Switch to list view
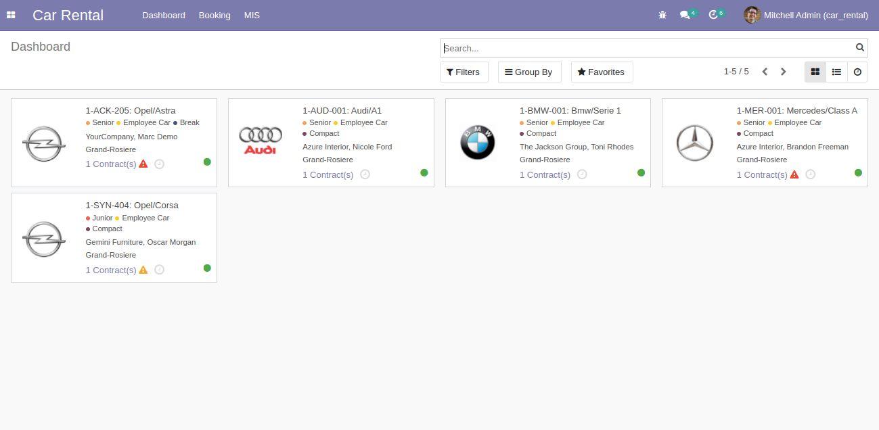This screenshot has height=430, width=879. click(836, 72)
